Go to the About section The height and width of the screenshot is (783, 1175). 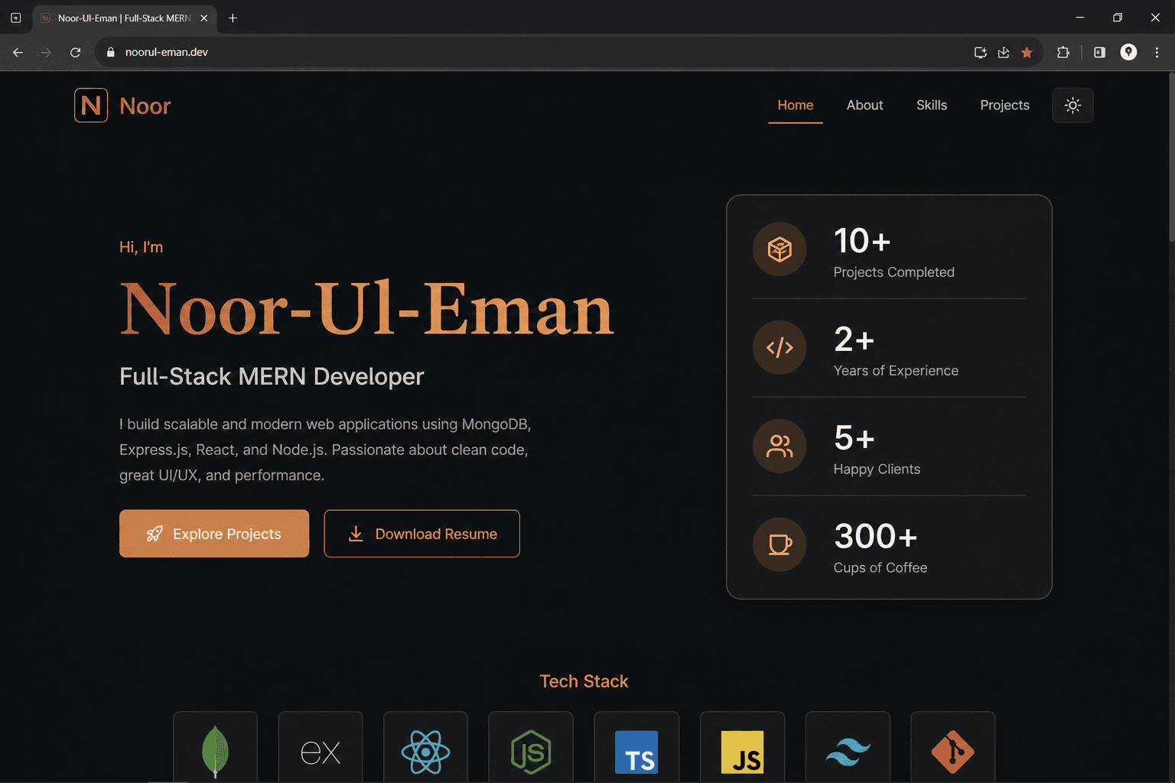pyautogui.click(x=864, y=106)
